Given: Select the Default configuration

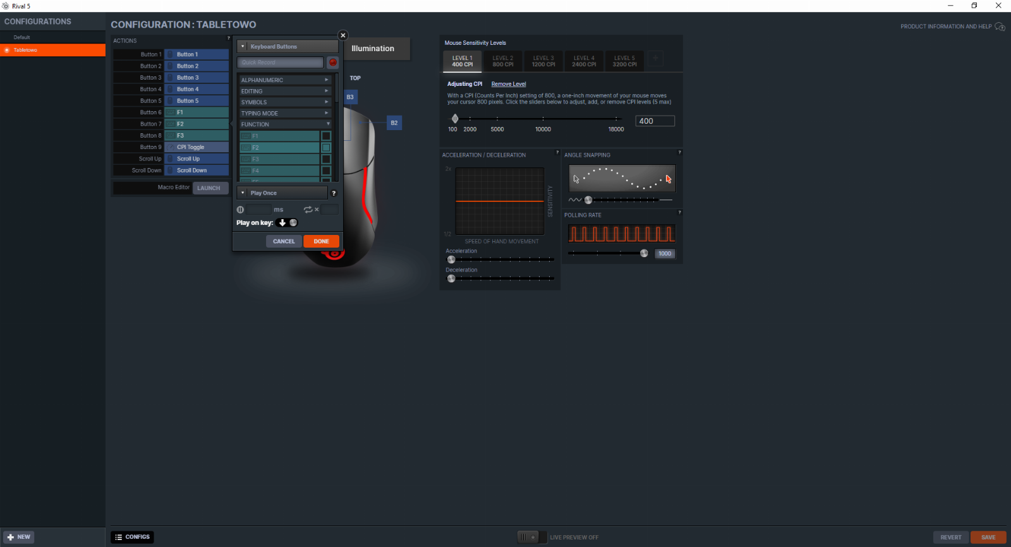Looking at the screenshot, I should [x=52, y=37].
